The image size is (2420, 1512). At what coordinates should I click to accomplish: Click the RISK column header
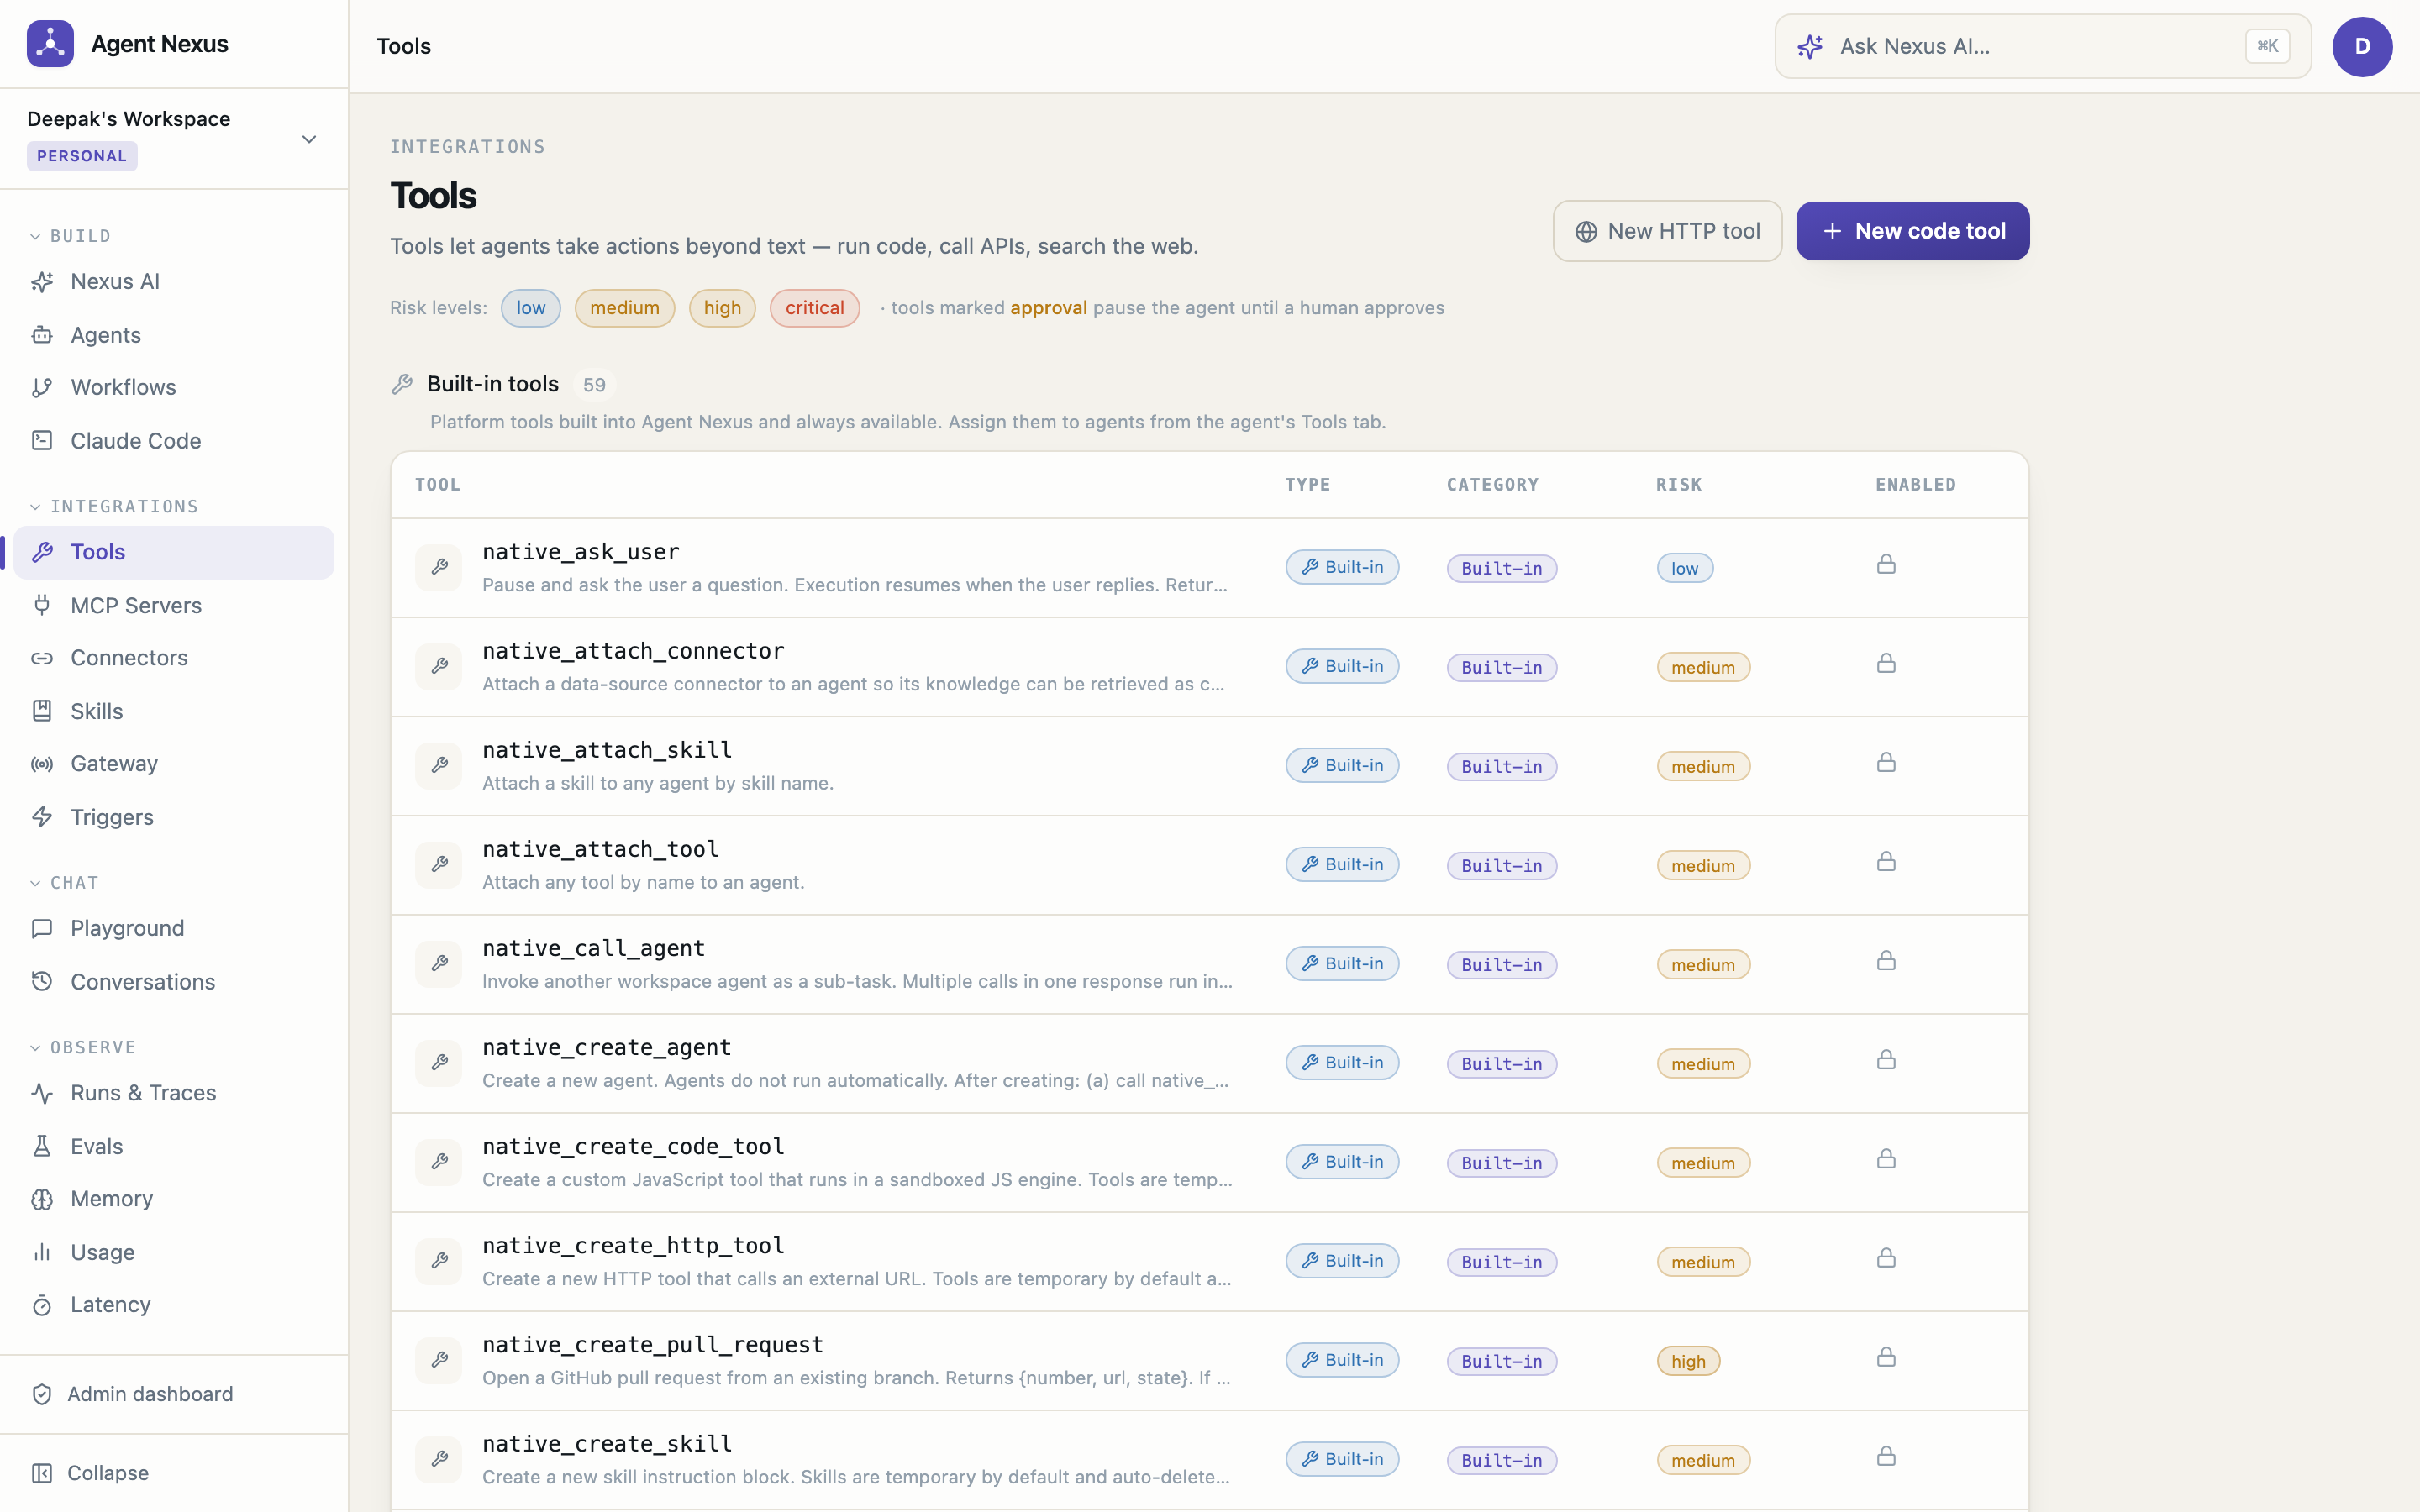click(1679, 485)
